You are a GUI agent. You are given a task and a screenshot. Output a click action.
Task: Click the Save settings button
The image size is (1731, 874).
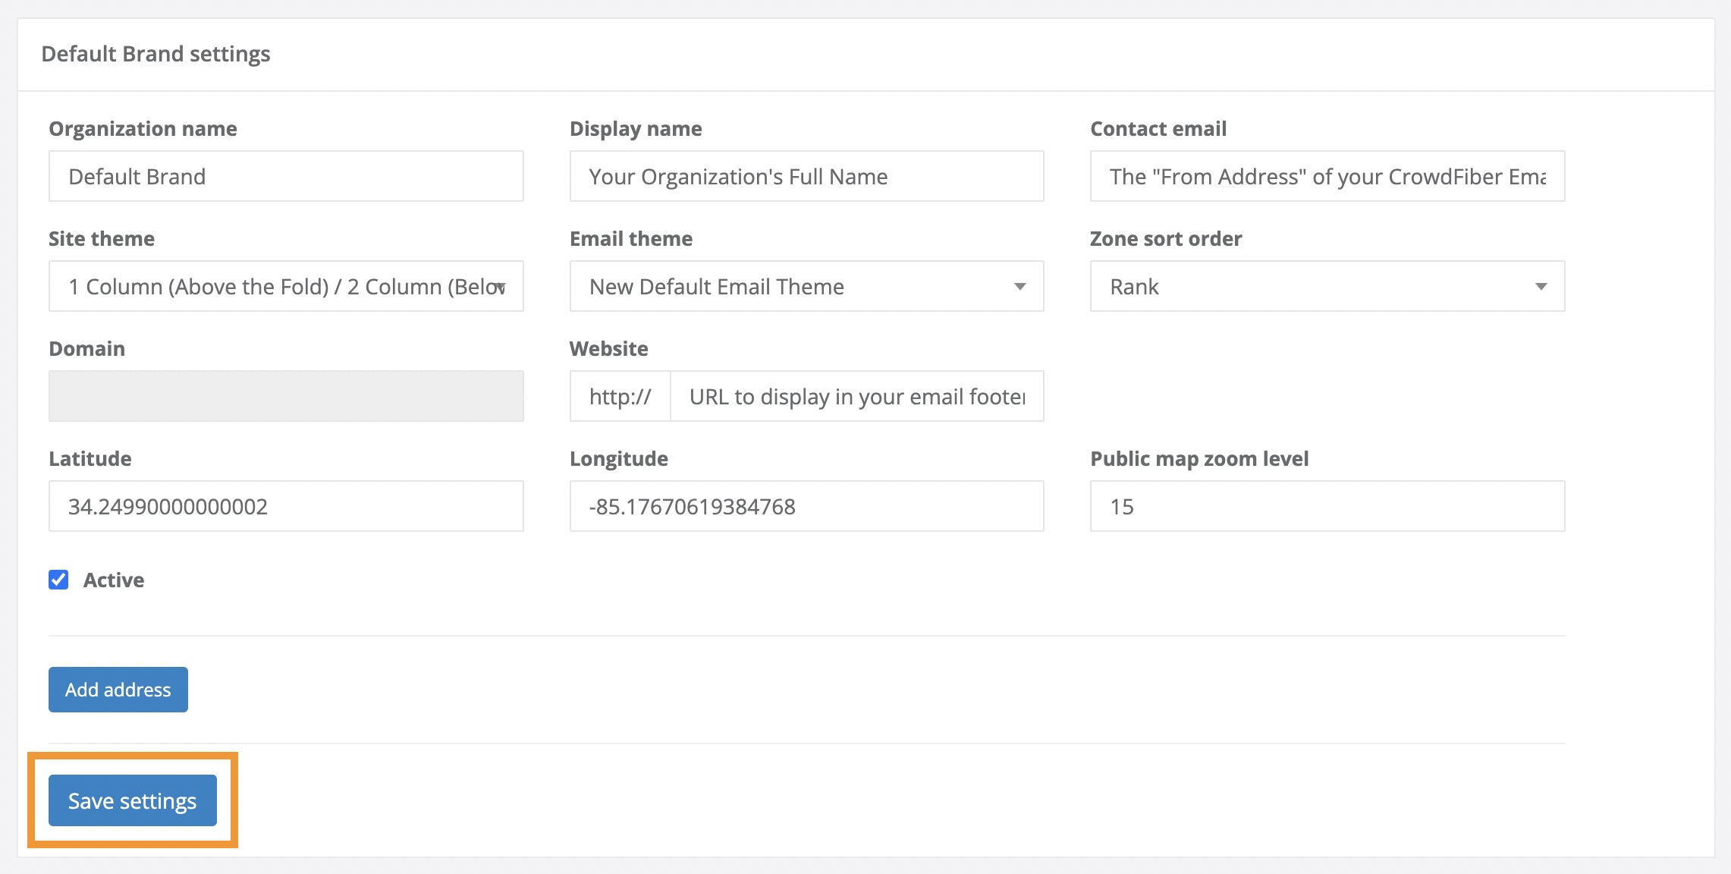pyautogui.click(x=133, y=800)
